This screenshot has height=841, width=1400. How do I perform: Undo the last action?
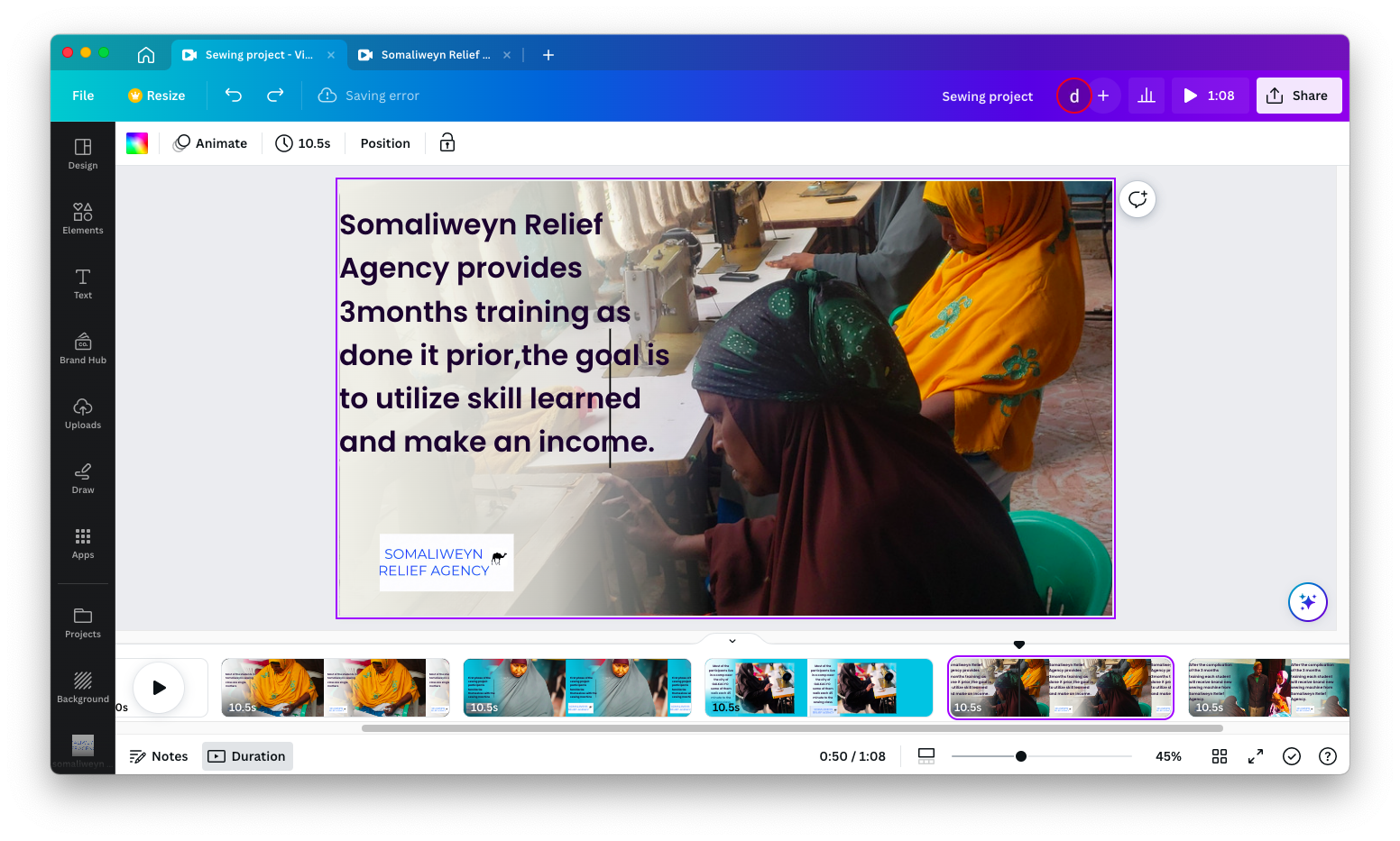click(x=234, y=96)
